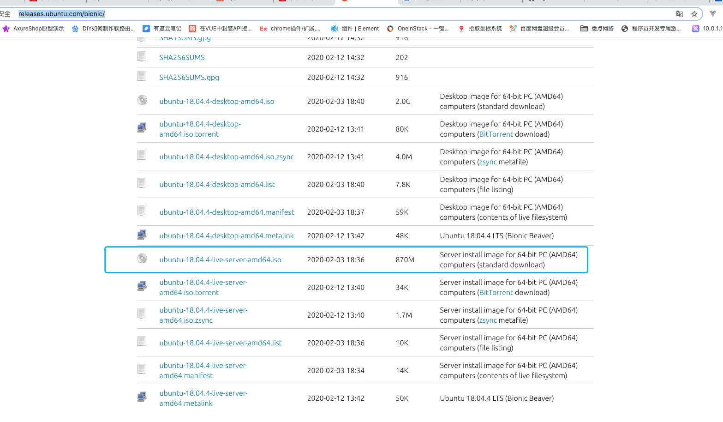Open 10.0.1.1 bookmark
This screenshot has width=723, height=422.
pos(707,29)
